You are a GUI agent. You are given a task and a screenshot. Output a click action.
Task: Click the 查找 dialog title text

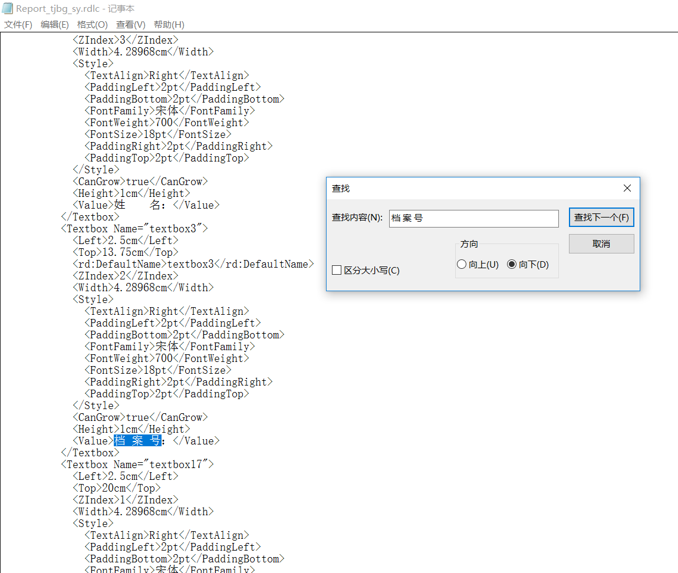pyautogui.click(x=341, y=189)
